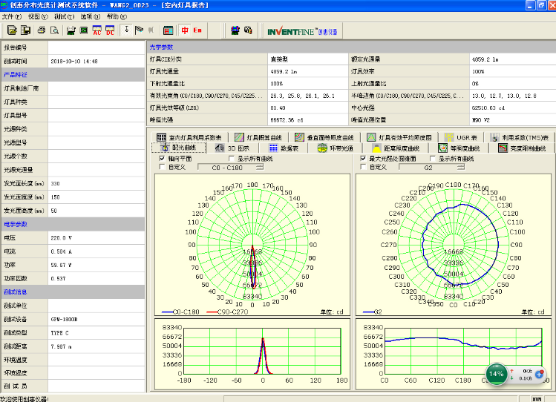This screenshot has height=402, width=556.
Task: Switch language to Chinese via 中 icon
Action: 185,30
